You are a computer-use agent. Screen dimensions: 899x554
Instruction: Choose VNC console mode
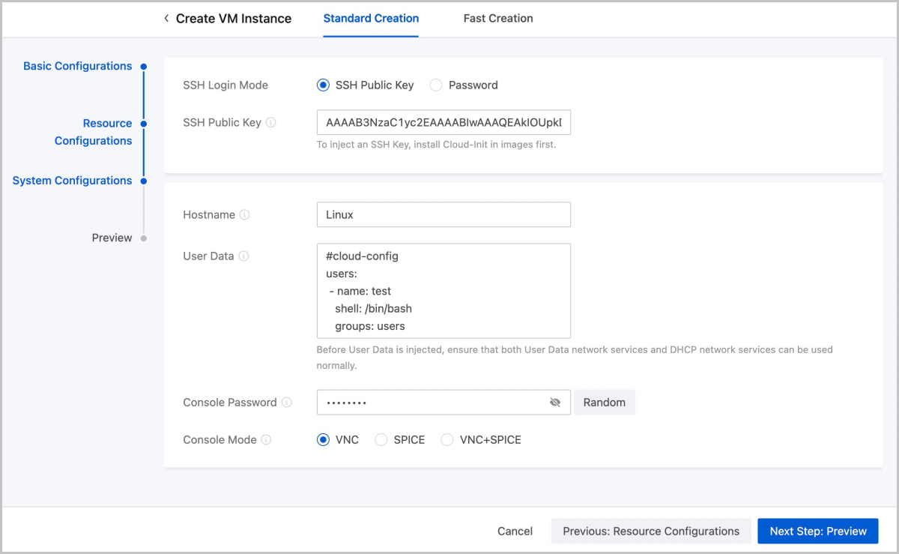coord(324,440)
